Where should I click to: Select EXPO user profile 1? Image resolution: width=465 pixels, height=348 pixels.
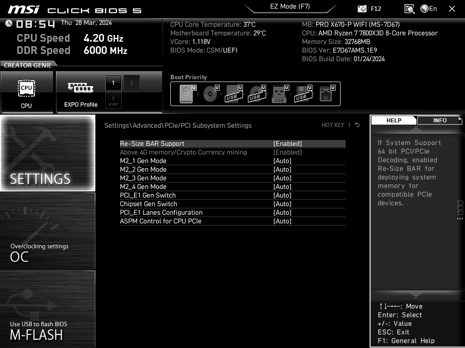click(x=113, y=101)
